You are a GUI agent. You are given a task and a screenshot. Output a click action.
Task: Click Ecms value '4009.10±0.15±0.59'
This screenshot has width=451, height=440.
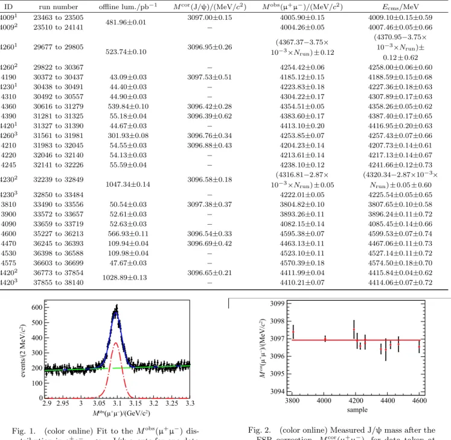[x=400, y=17]
